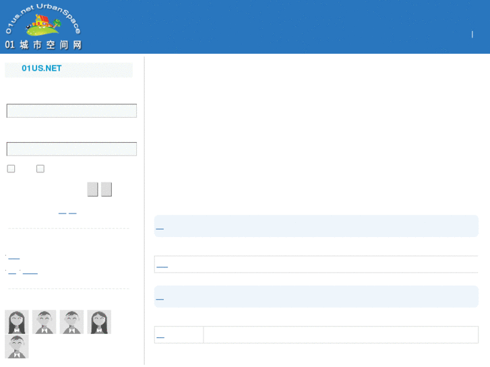Viewport: 490px width, 367px height.
Task: Tick the left checkbox under the login fields
Action: tap(11, 168)
